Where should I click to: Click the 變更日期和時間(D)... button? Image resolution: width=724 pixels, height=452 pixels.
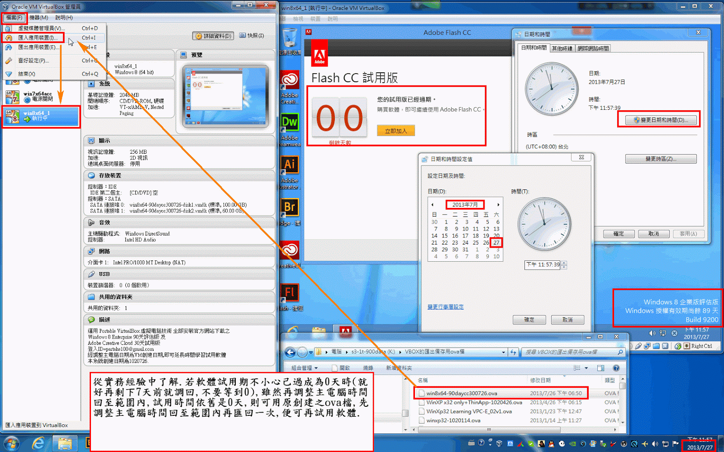(661, 120)
